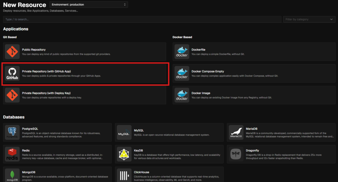338x182 pixels.
Task: Click the Databases section heading
Action: pyautogui.click(x=14, y=117)
